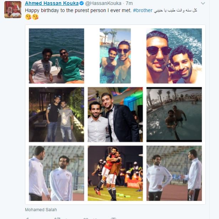
Task: View bottom-right track handshake photo
Action: pyautogui.click(x=174, y=173)
